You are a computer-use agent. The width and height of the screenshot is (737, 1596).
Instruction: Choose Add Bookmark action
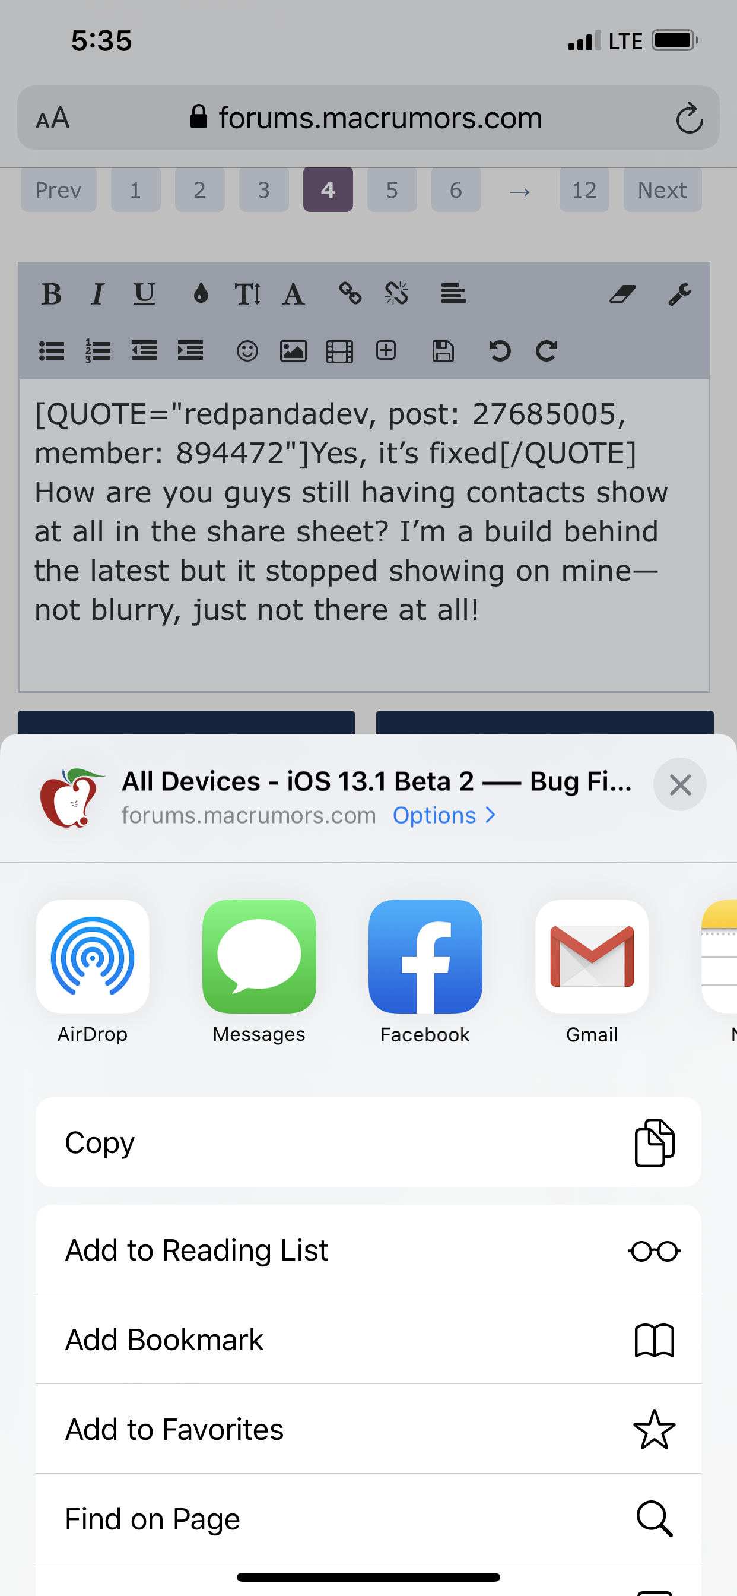[368, 1339]
